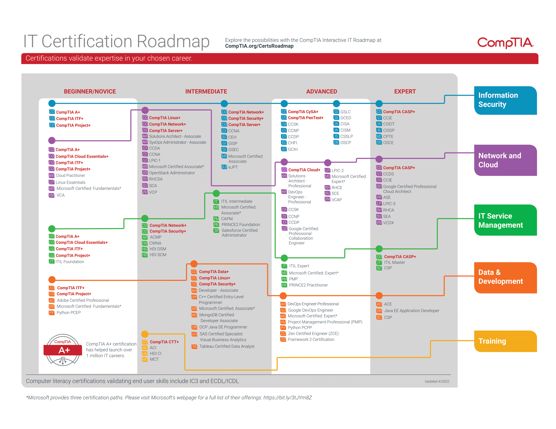Click the PM icon next to CAPM
Viewport: 556px width, 429px height.
tap(216, 219)
